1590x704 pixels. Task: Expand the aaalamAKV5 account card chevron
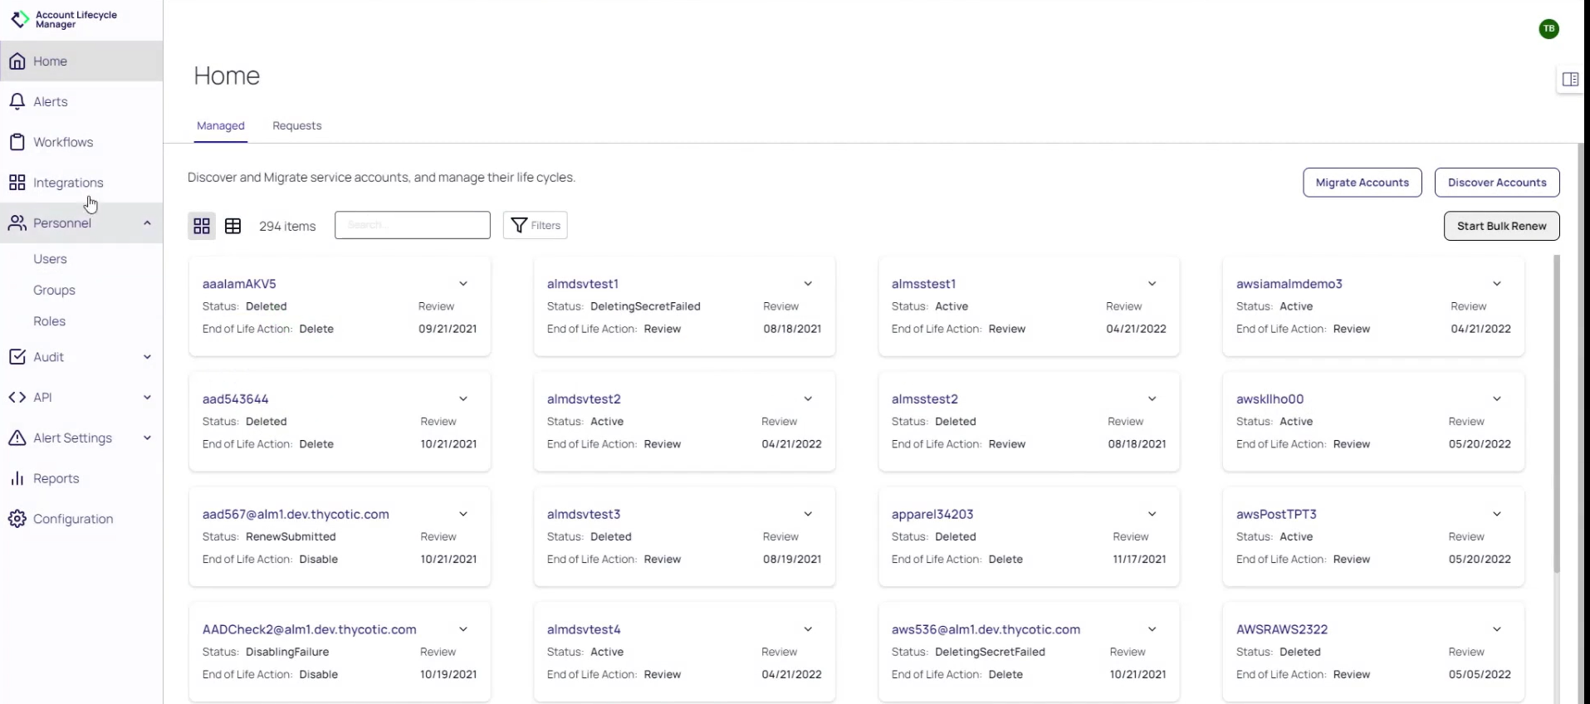point(463,284)
